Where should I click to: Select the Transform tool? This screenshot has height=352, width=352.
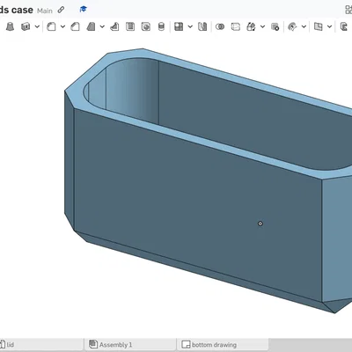(x=251, y=26)
